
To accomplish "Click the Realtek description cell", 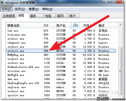I will pyautogui.click(x=106, y=67).
